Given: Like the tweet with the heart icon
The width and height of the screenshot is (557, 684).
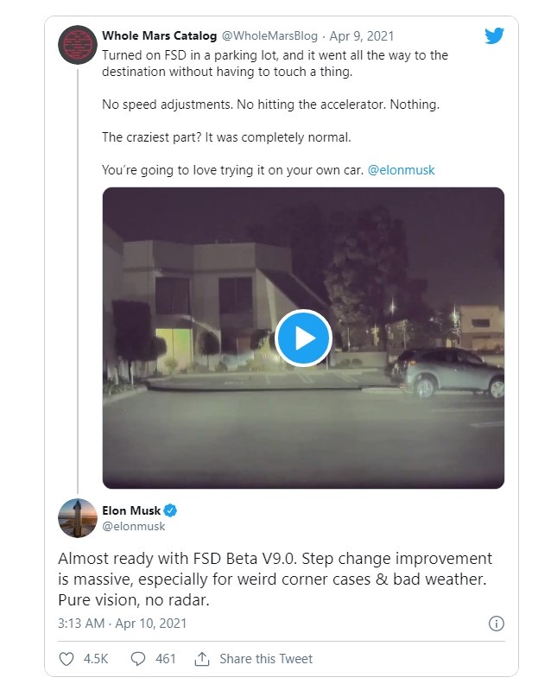Looking at the screenshot, I should click(66, 659).
